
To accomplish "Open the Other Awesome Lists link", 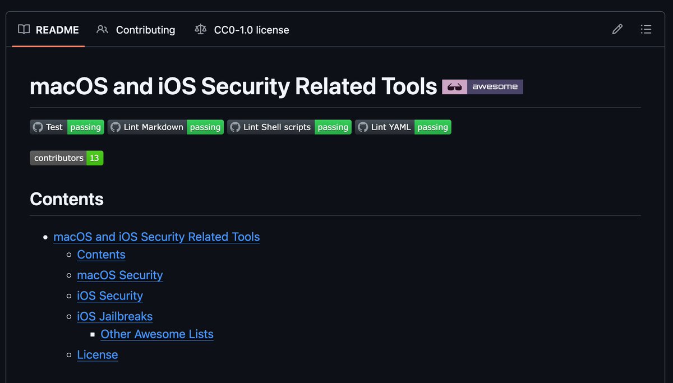I will click(157, 334).
